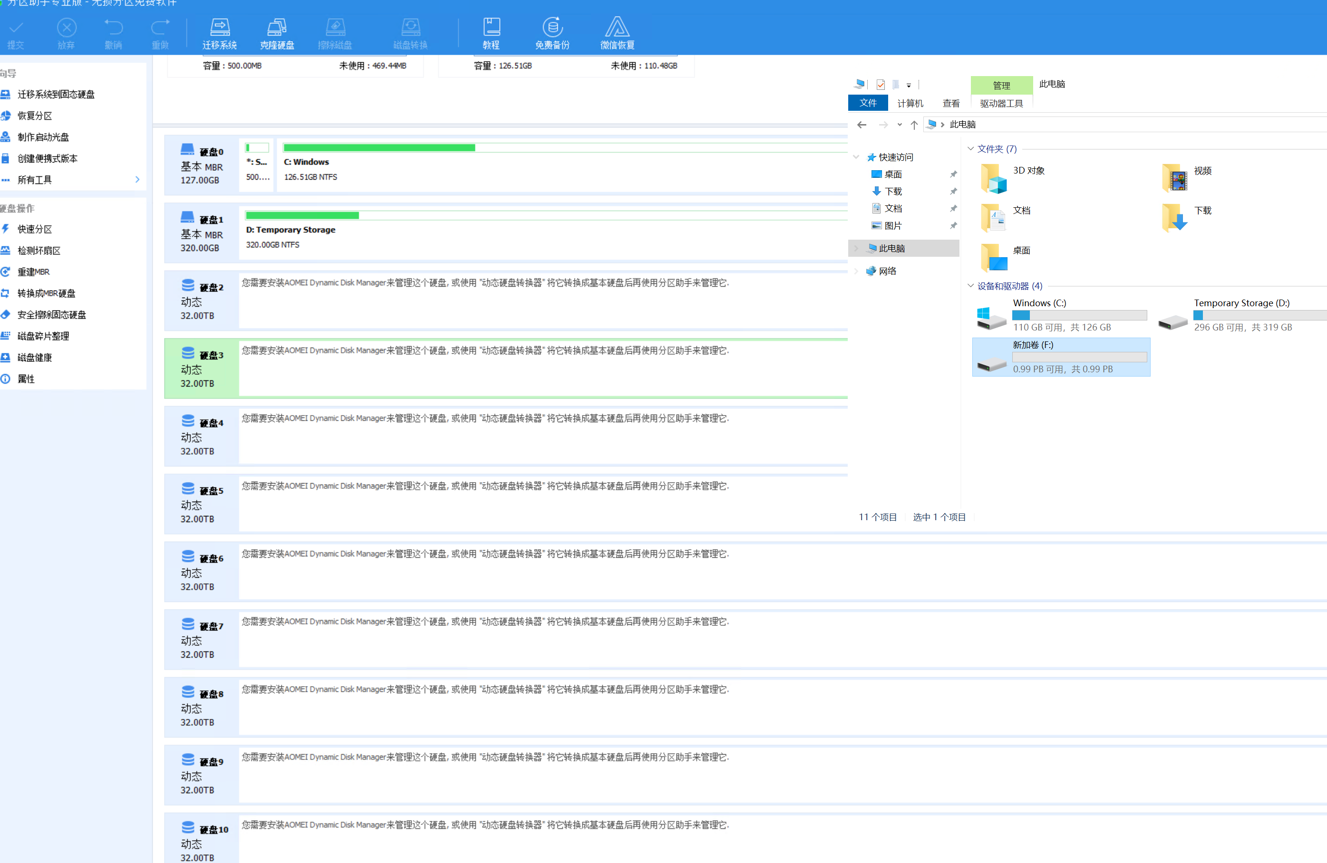Select 快速分区 in the sidebar

(35, 229)
